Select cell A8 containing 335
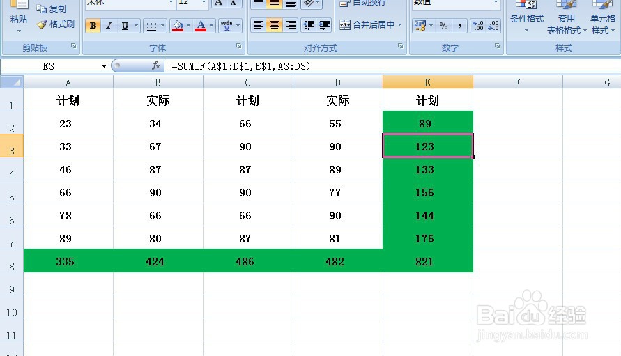The image size is (621, 356). click(x=68, y=261)
